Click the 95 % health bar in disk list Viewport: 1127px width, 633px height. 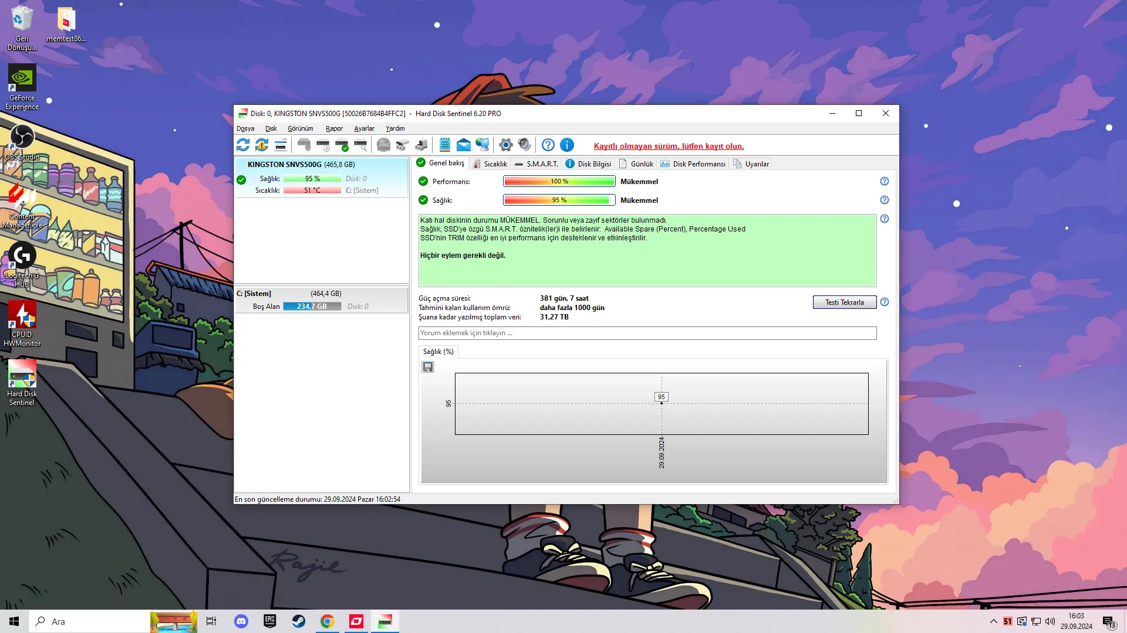tap(312, 179)
